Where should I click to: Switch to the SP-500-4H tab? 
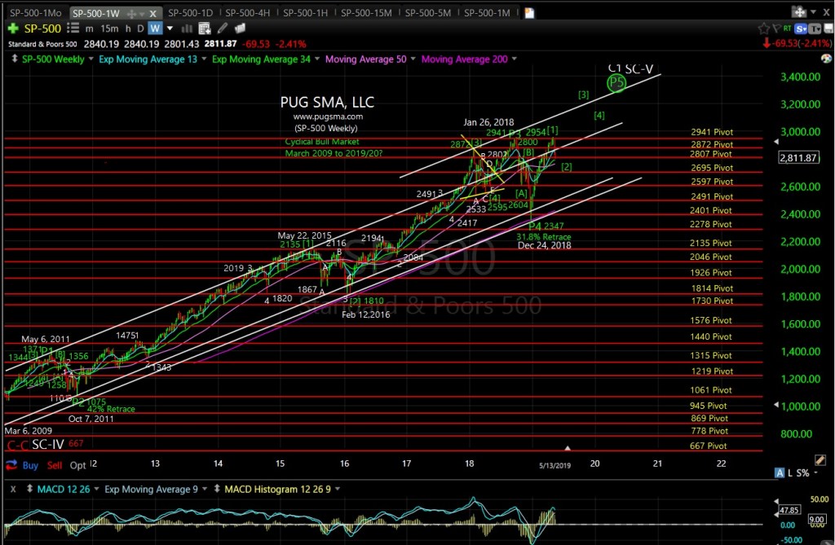[x=248, y=13]
